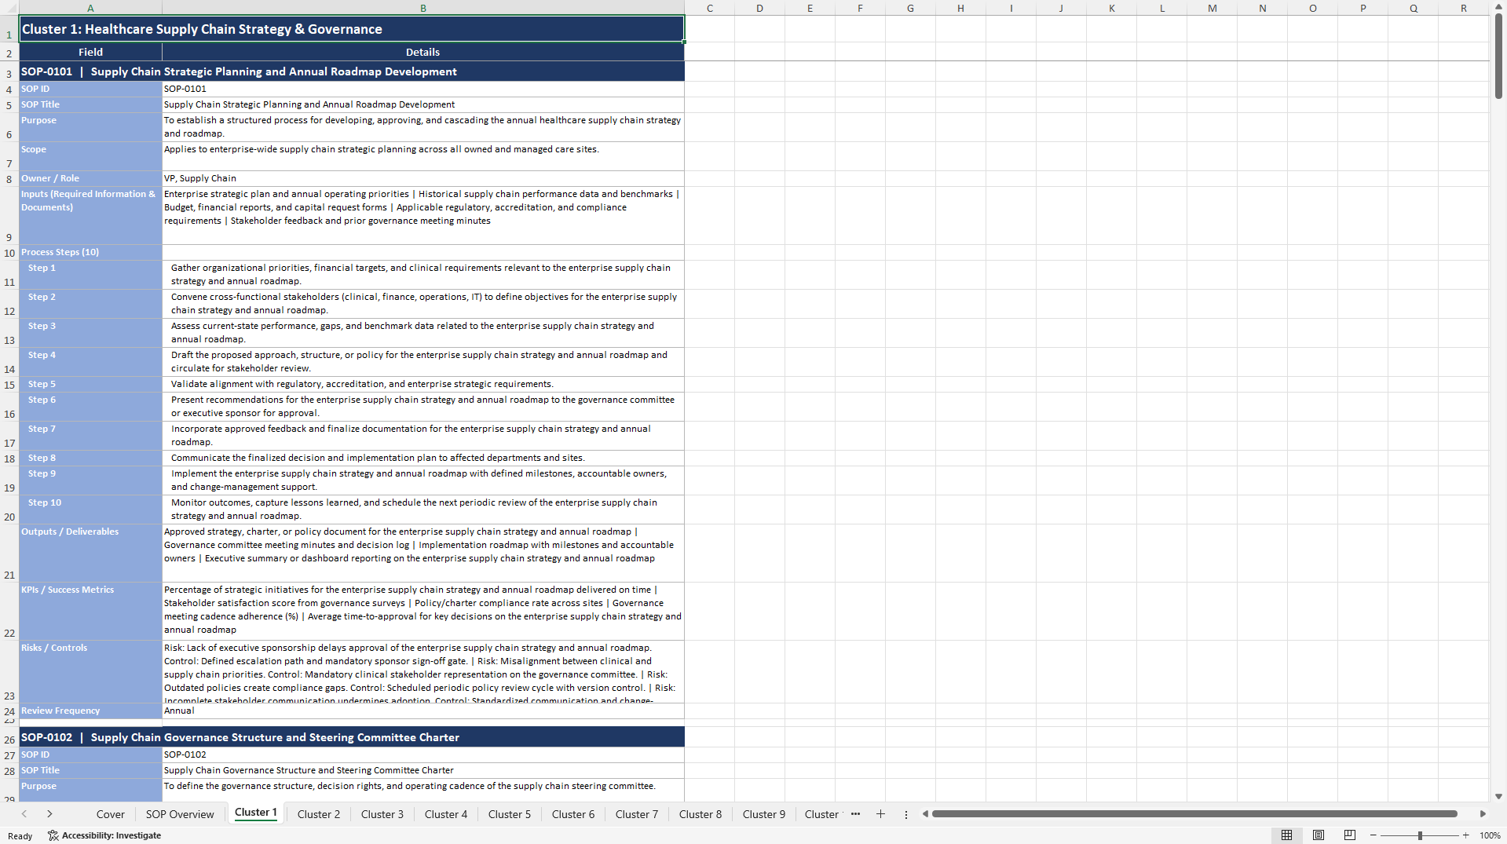1507x844 pixels.
Task: Select column B header
Action: [x=423, y=8]
